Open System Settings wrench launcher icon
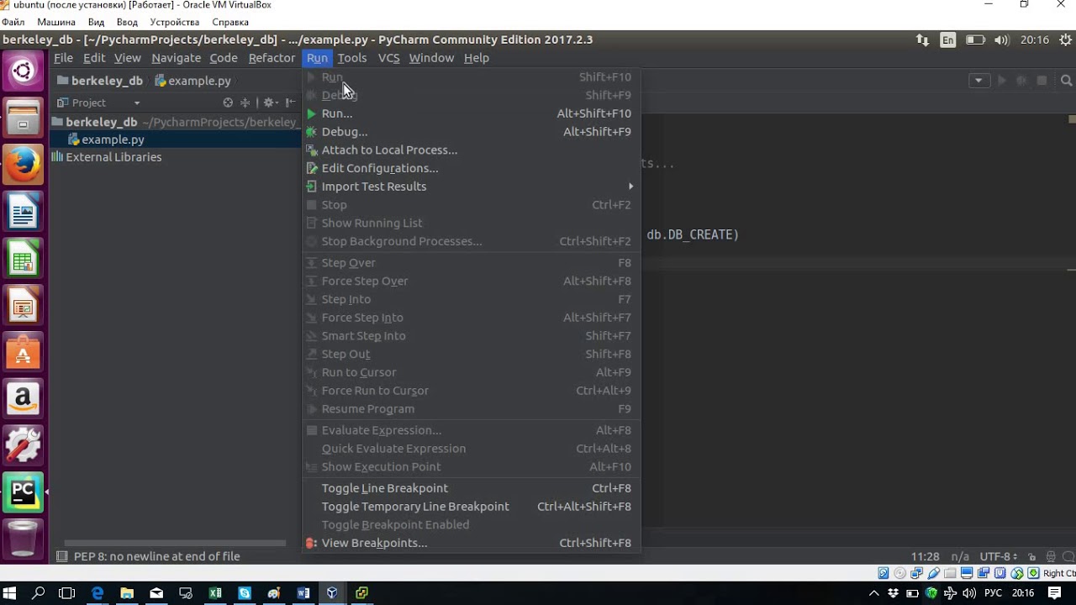This screenshot has width=1076, height=605. (23, 445)
